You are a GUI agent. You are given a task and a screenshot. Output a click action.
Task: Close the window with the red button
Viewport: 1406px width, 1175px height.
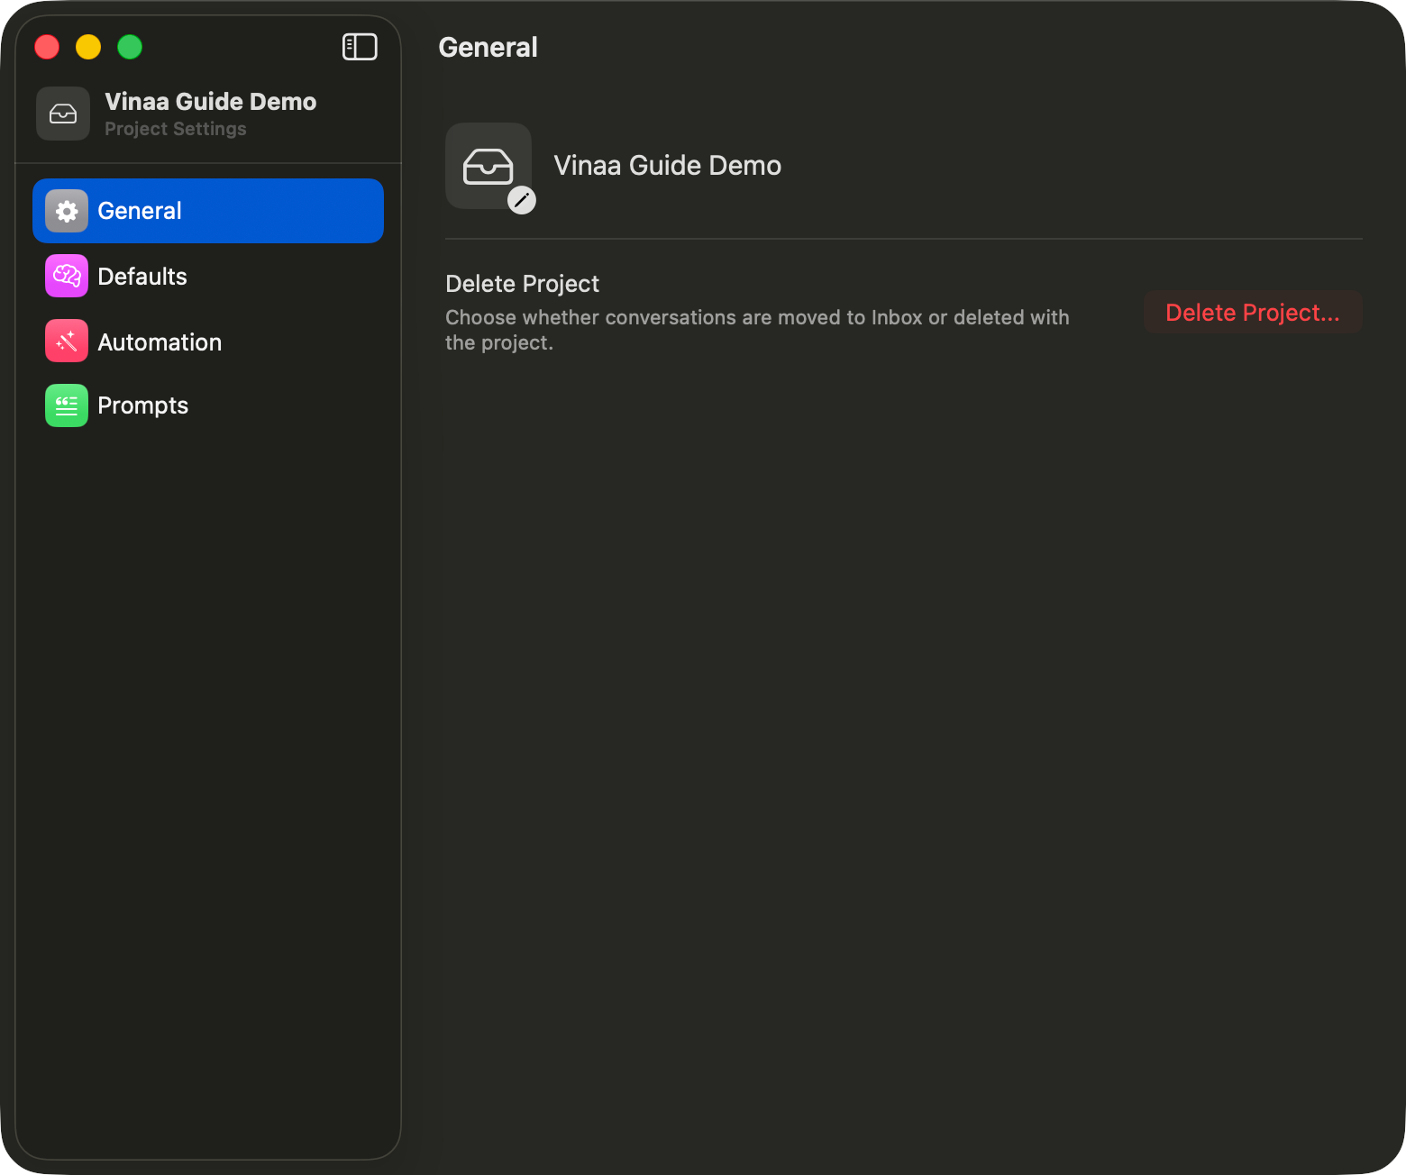click(47, 47)
